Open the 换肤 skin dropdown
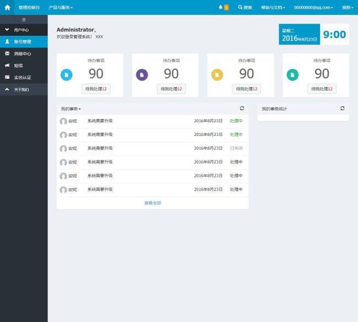Image resolution: width=358 pixels, height=322 pixels. 348,8
